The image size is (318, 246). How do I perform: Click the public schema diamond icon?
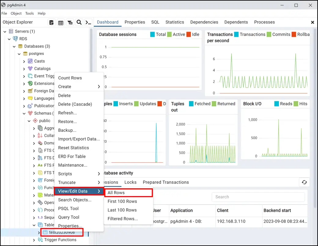[x=35, y=121]
